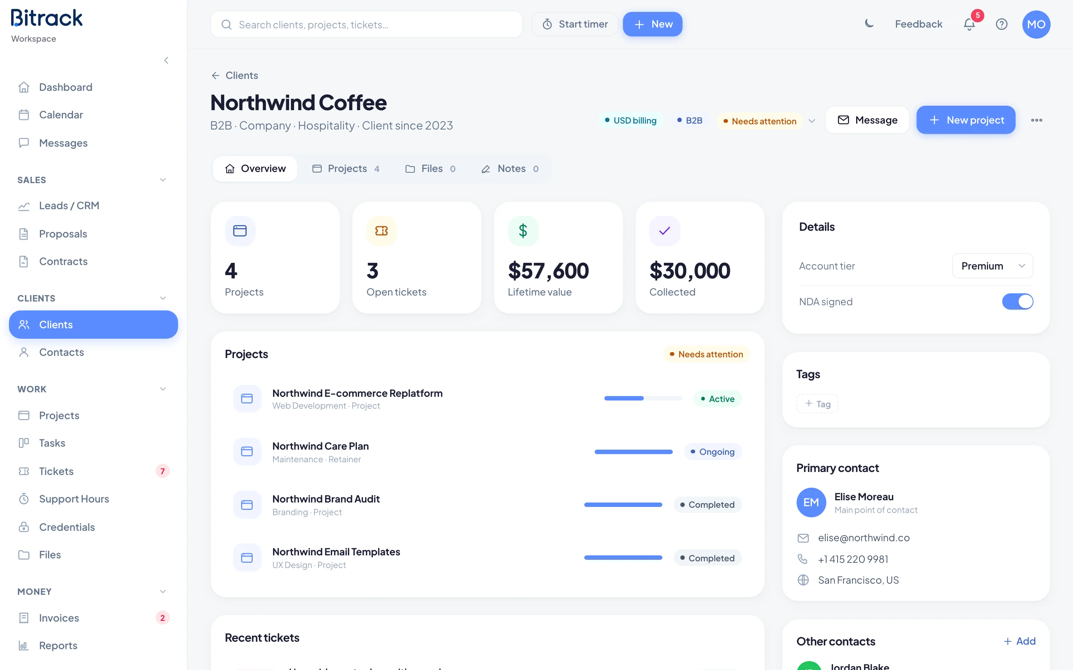Switch to the Notes tab

click(510, 169)
